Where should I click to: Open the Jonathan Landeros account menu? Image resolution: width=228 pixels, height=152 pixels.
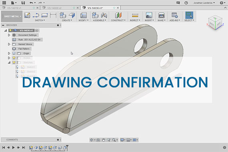point(204,3)
